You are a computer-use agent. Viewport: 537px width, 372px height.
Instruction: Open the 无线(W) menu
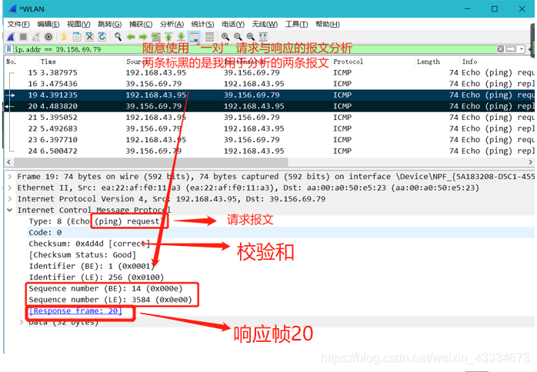[x=265, y=25]
